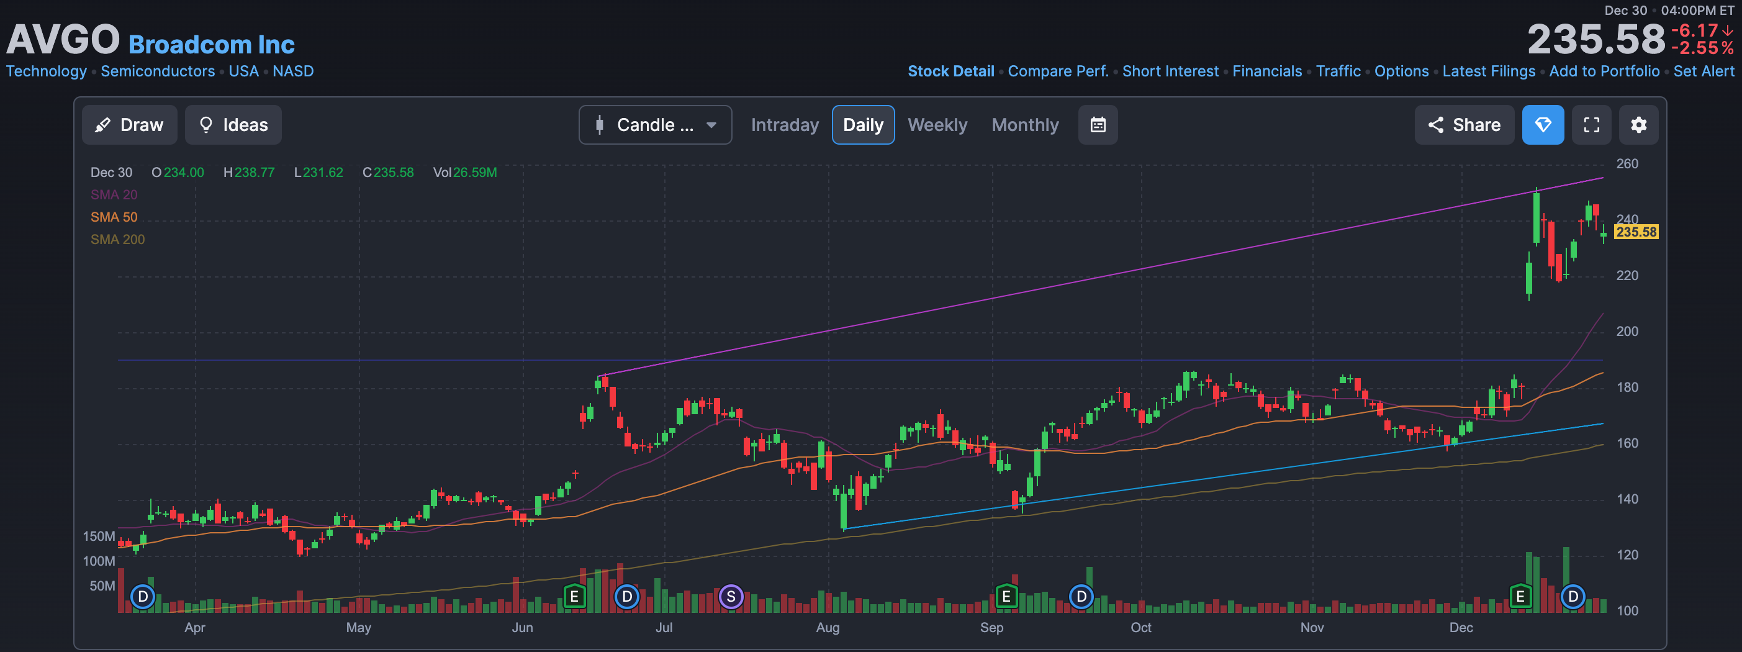The image size is (1742, 652).
Task: Click the dividend marker in late December
Action: point(1573,597)
